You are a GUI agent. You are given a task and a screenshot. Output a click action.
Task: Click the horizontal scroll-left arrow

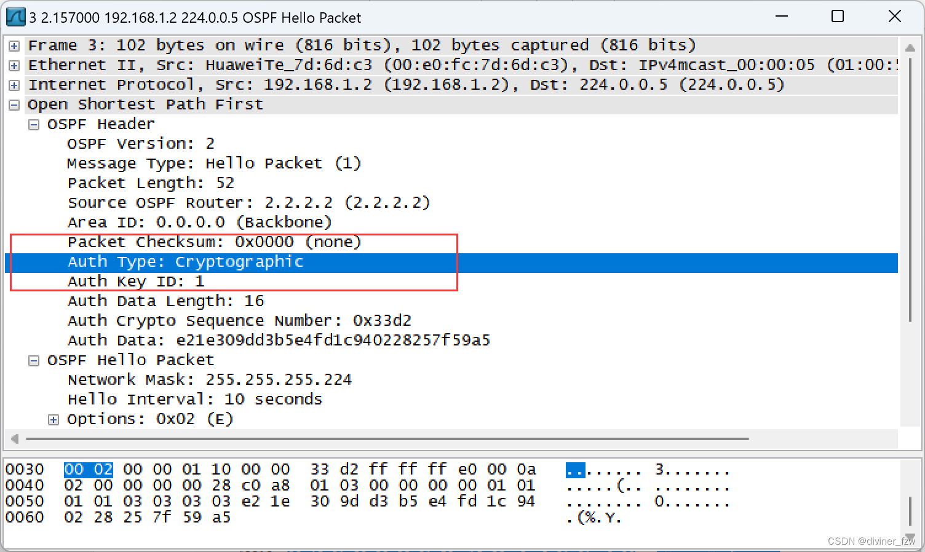[15, 439]
